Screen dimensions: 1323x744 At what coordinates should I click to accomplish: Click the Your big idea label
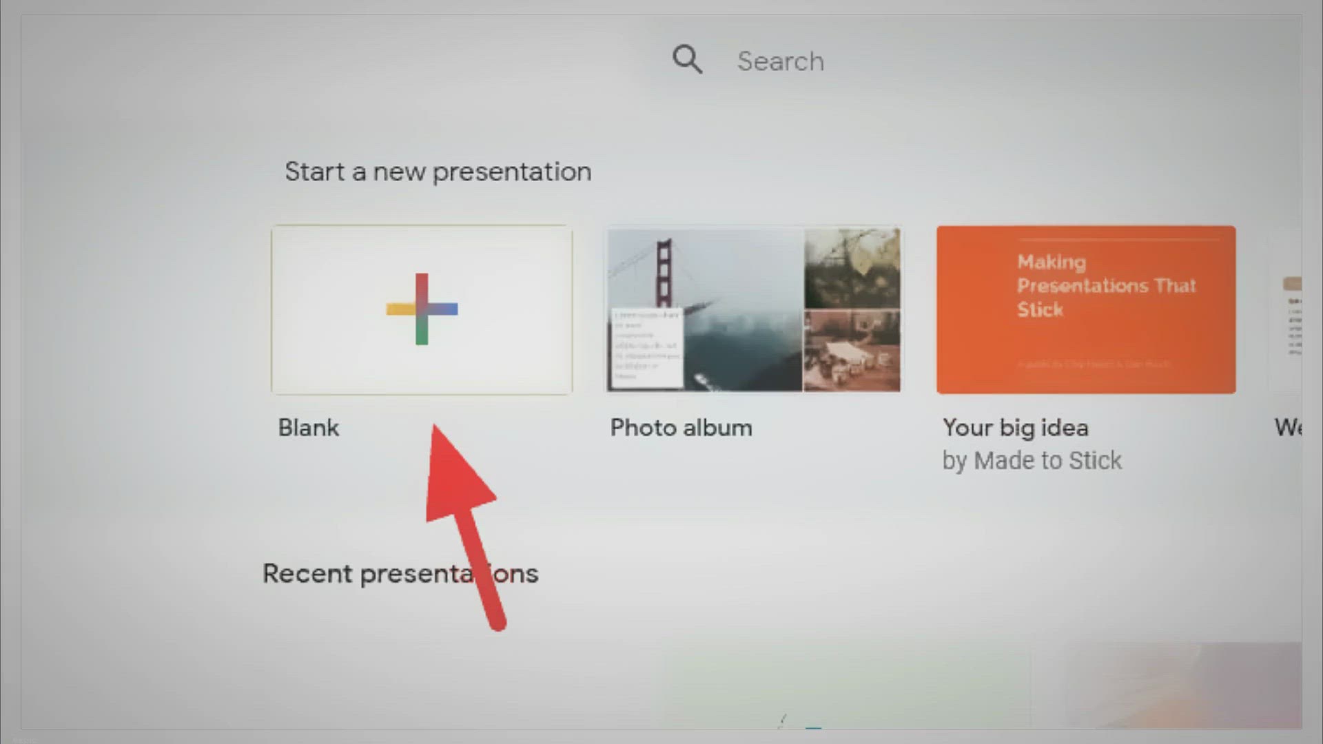(1015, 428)
